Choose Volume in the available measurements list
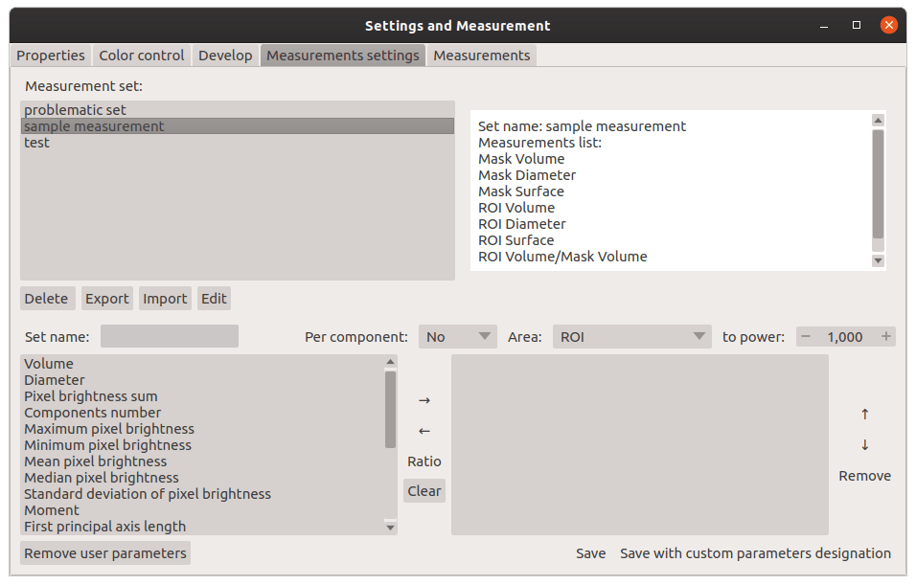The height and width of the screenshot is (585, 916). 203,364
